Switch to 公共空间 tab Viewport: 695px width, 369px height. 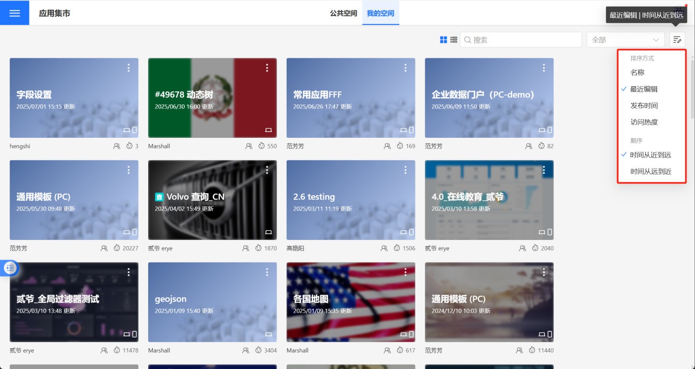click(343, 13)
